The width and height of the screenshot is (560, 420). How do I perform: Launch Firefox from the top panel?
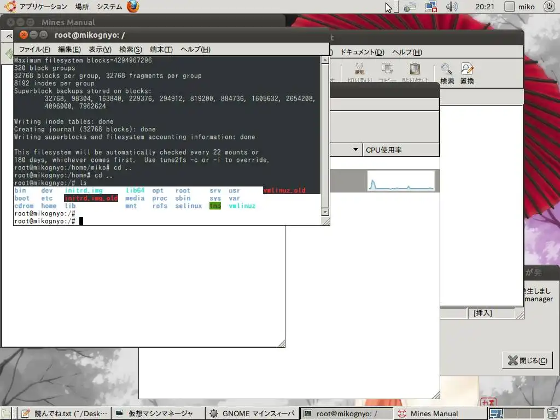click(133, 7)
